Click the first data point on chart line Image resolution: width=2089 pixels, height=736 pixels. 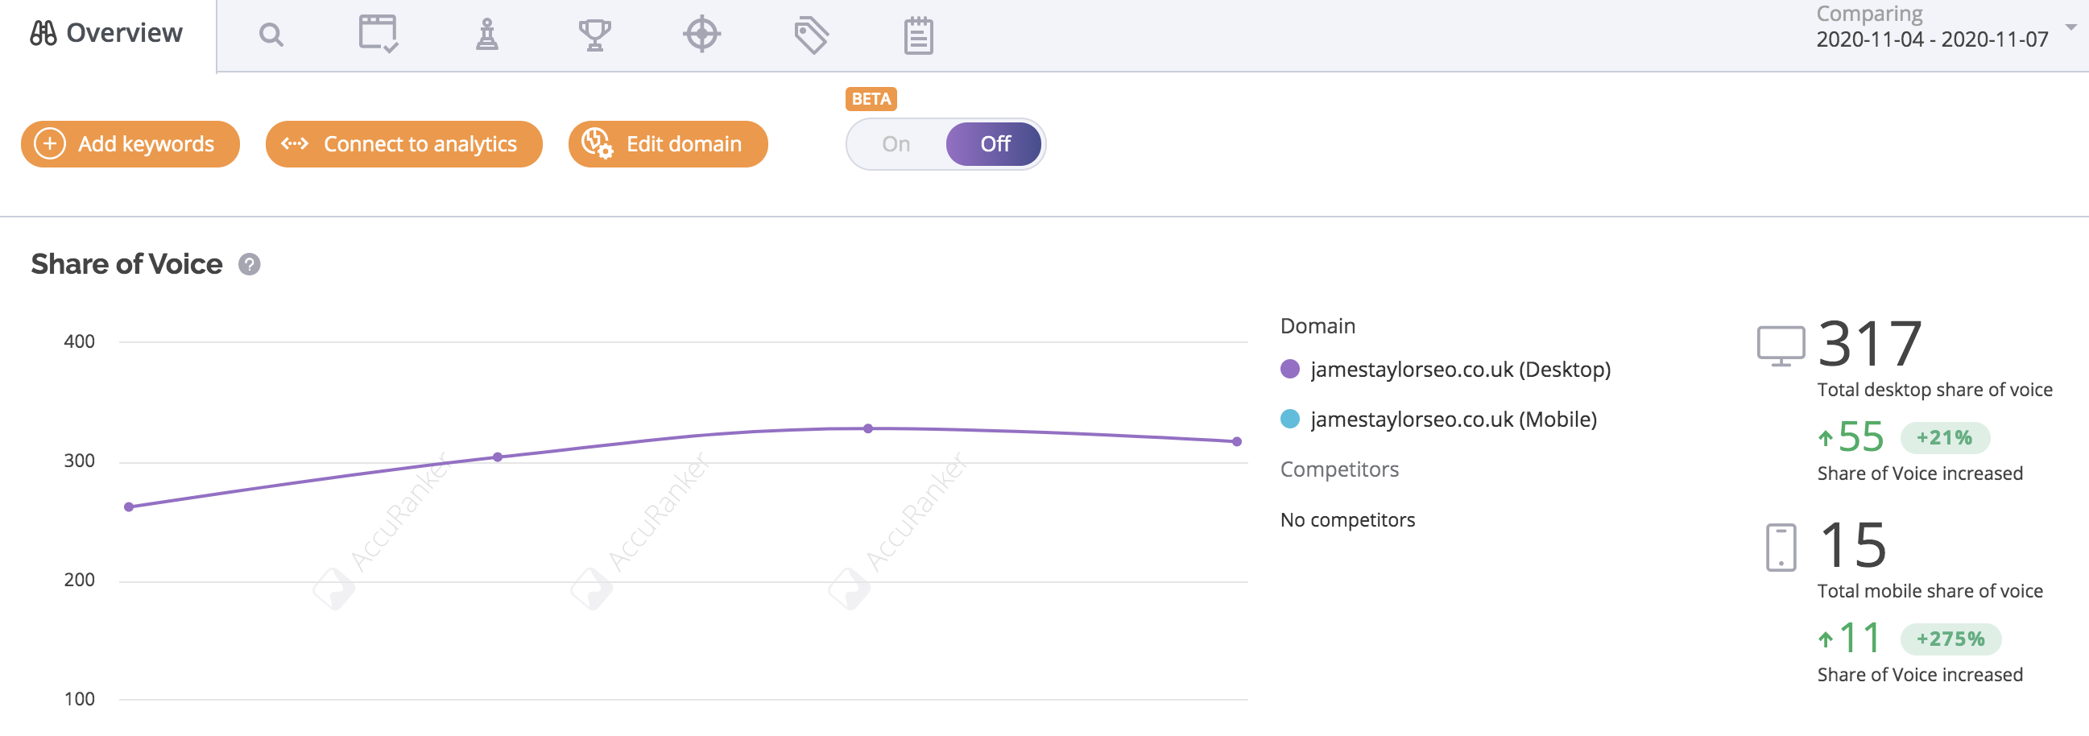[x=129, y=508]
